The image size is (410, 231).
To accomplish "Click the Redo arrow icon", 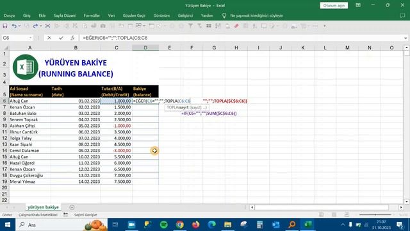I will click(x=35, y=26).
